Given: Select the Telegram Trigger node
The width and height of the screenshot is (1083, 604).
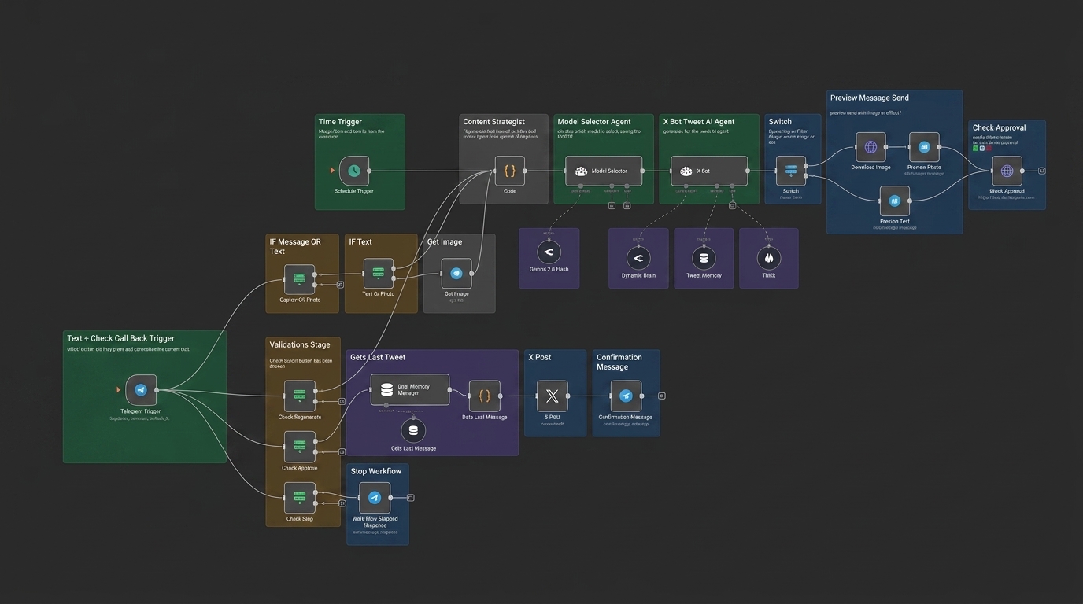Looking at the screenshot, I should point(141,390).
